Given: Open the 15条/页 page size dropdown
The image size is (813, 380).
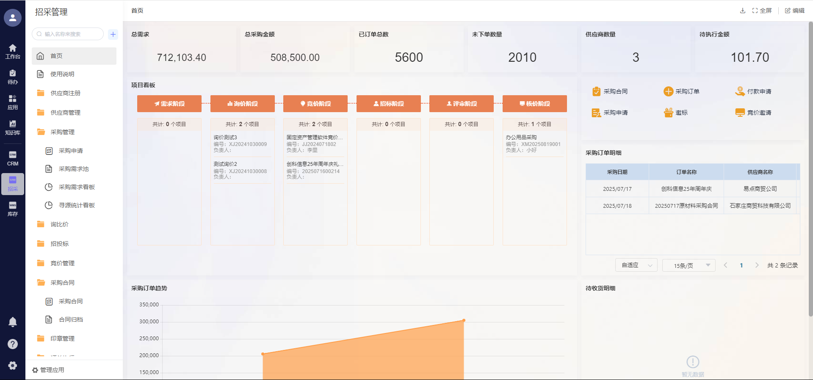Looking at the screenshot, I should click(x=689, y=265).
